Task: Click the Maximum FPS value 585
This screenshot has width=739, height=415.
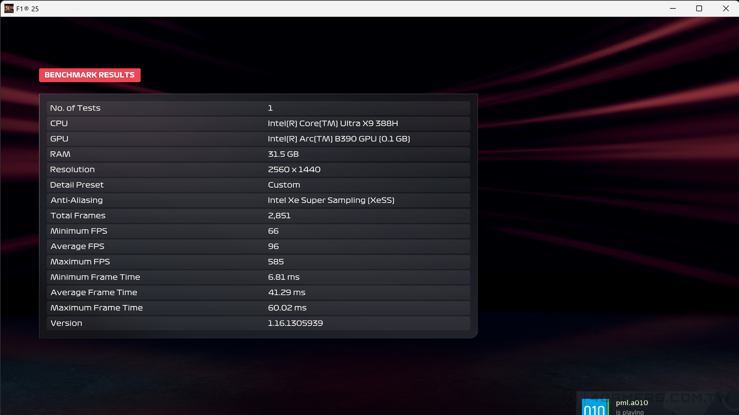Action: pos(276,262)
